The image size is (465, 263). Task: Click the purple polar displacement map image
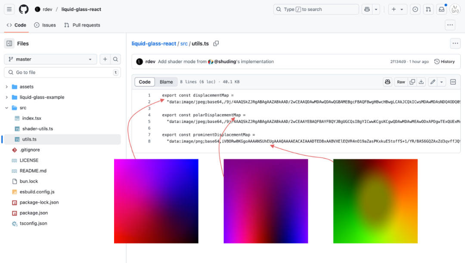point(266,201)
